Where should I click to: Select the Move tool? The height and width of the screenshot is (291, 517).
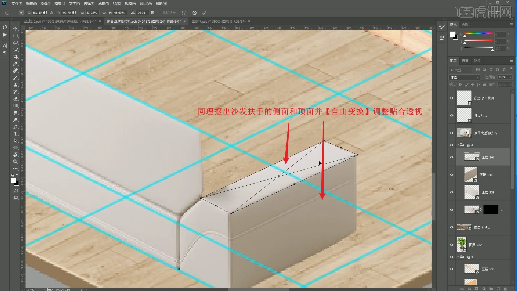click(15, 29)
